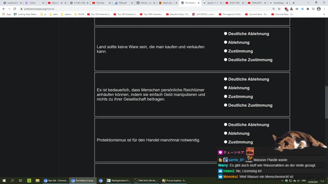
Task: Go back with the browser back arrow
Action: click(x=4, y=9)
